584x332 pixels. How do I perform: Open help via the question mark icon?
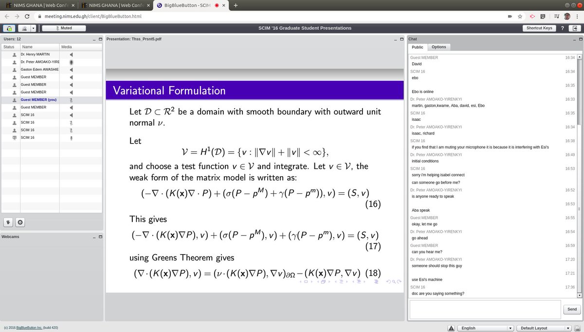coord(562,28)
